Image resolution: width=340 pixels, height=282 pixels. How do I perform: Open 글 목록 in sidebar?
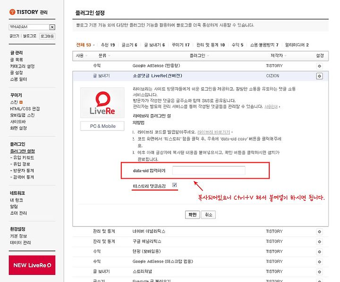pyautogui.click(x=17, y=59)
